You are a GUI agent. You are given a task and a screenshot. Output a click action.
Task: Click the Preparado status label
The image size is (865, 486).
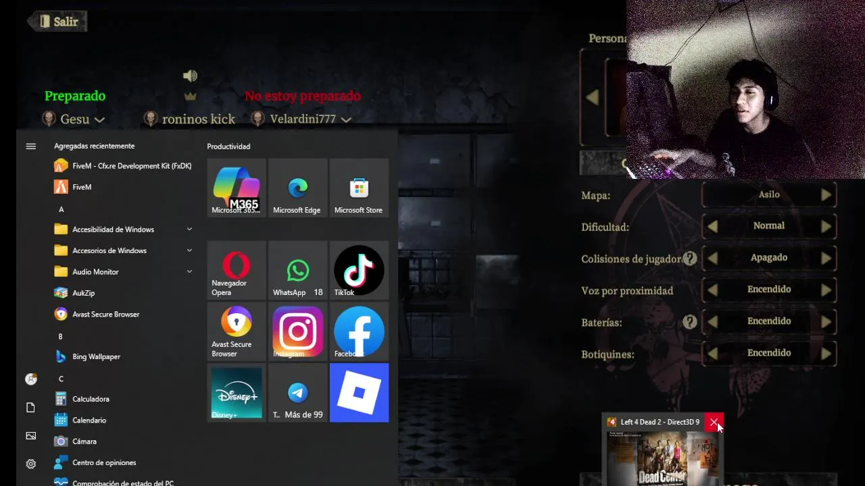pos(75,96)
